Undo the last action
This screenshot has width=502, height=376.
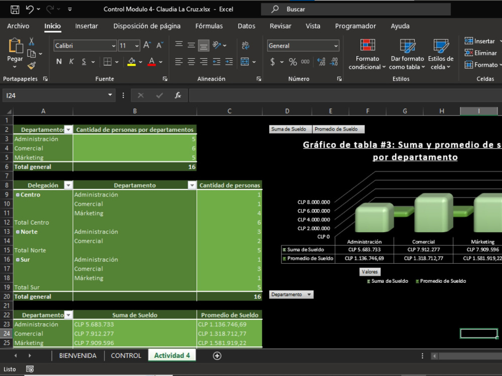click(30, 9)
